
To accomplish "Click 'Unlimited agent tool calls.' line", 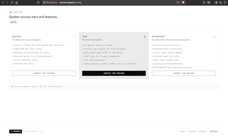I will (167, 56).
